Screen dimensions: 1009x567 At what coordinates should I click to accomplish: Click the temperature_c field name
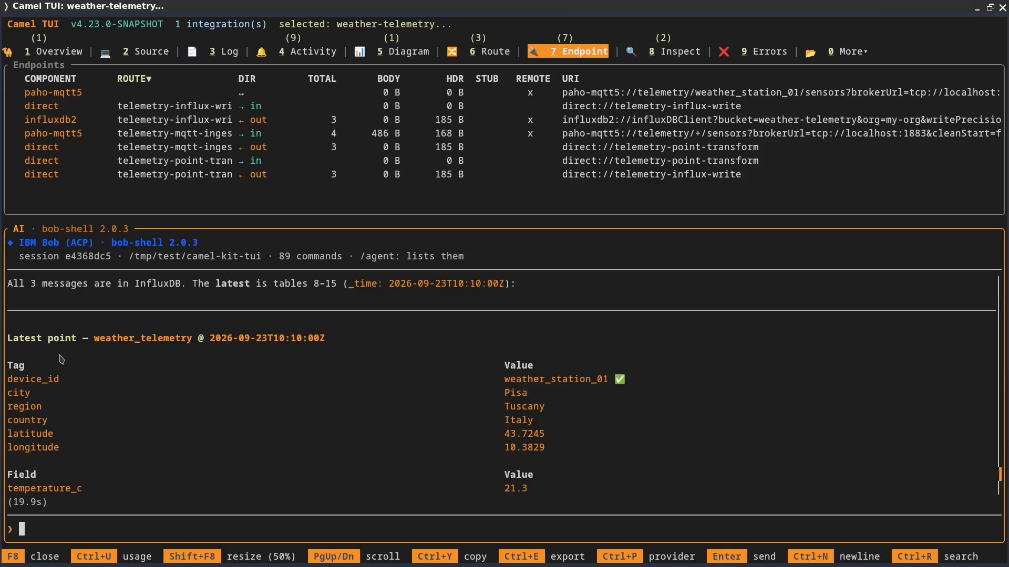45,488
